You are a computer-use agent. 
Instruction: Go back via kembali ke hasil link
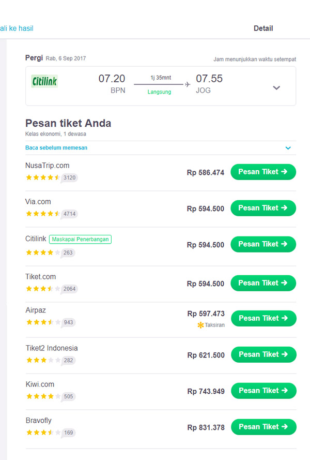(x=17, y=28)
